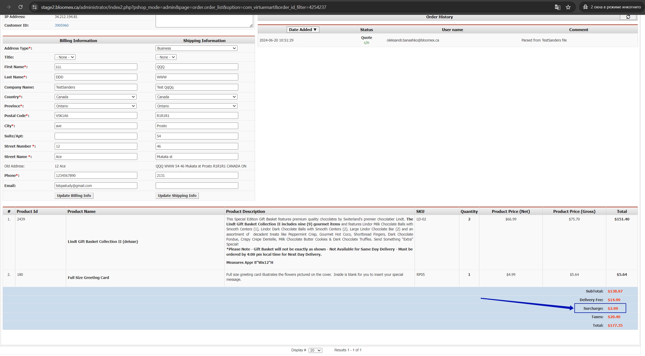The height and width of the screenshot is (356, 645).
Task: Click the shipping Postal Code field
Action: 197,116
